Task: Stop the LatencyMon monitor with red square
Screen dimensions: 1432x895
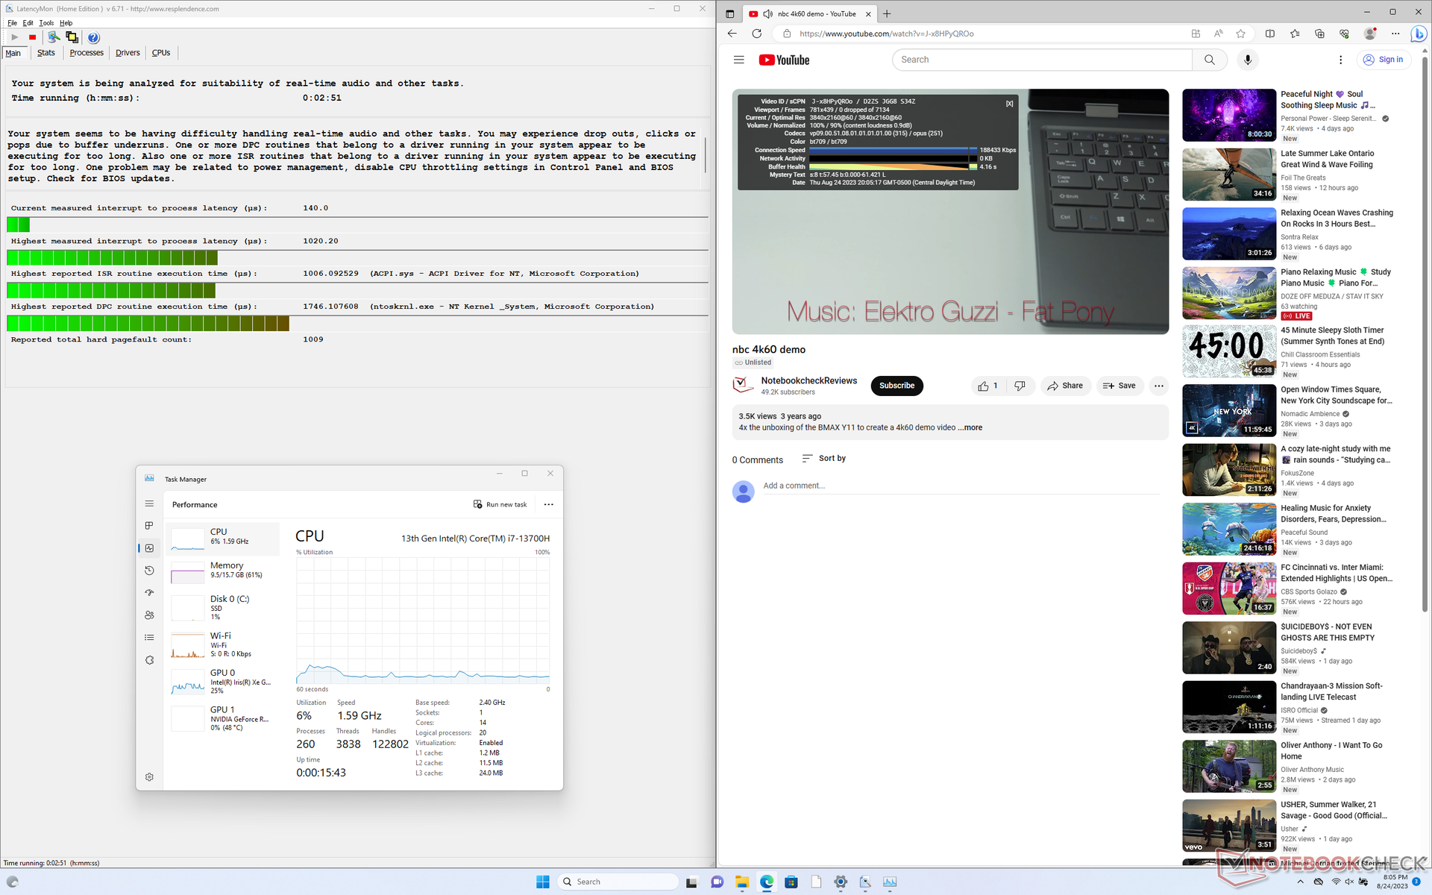Action: 32,37
